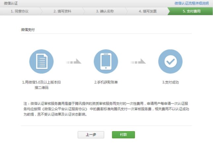Open 微信认证流程详细说明 link
Screen dimensions: 213x144
point(192,3)
